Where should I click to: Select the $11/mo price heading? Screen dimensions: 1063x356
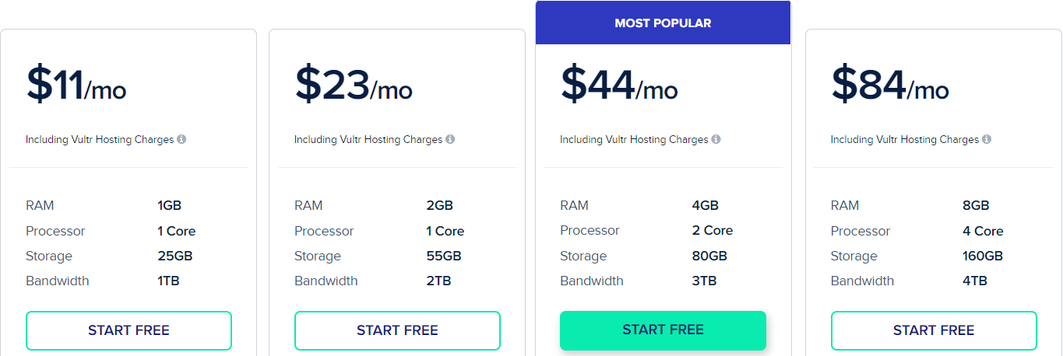(76, 85)
